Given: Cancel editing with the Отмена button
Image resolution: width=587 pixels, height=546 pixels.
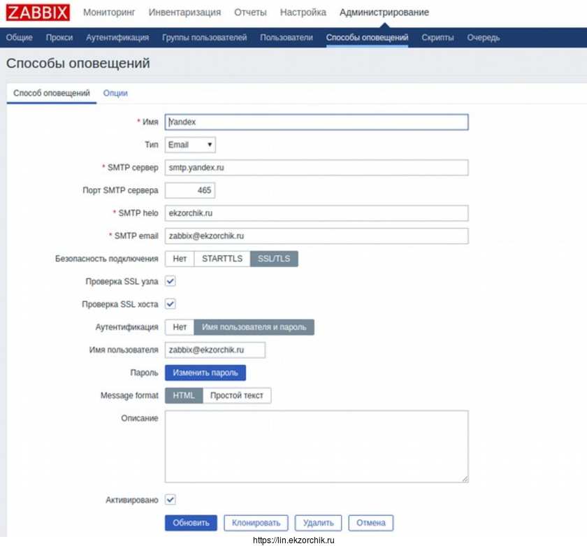Looking at the screenshot, I should tap(371, 523).
